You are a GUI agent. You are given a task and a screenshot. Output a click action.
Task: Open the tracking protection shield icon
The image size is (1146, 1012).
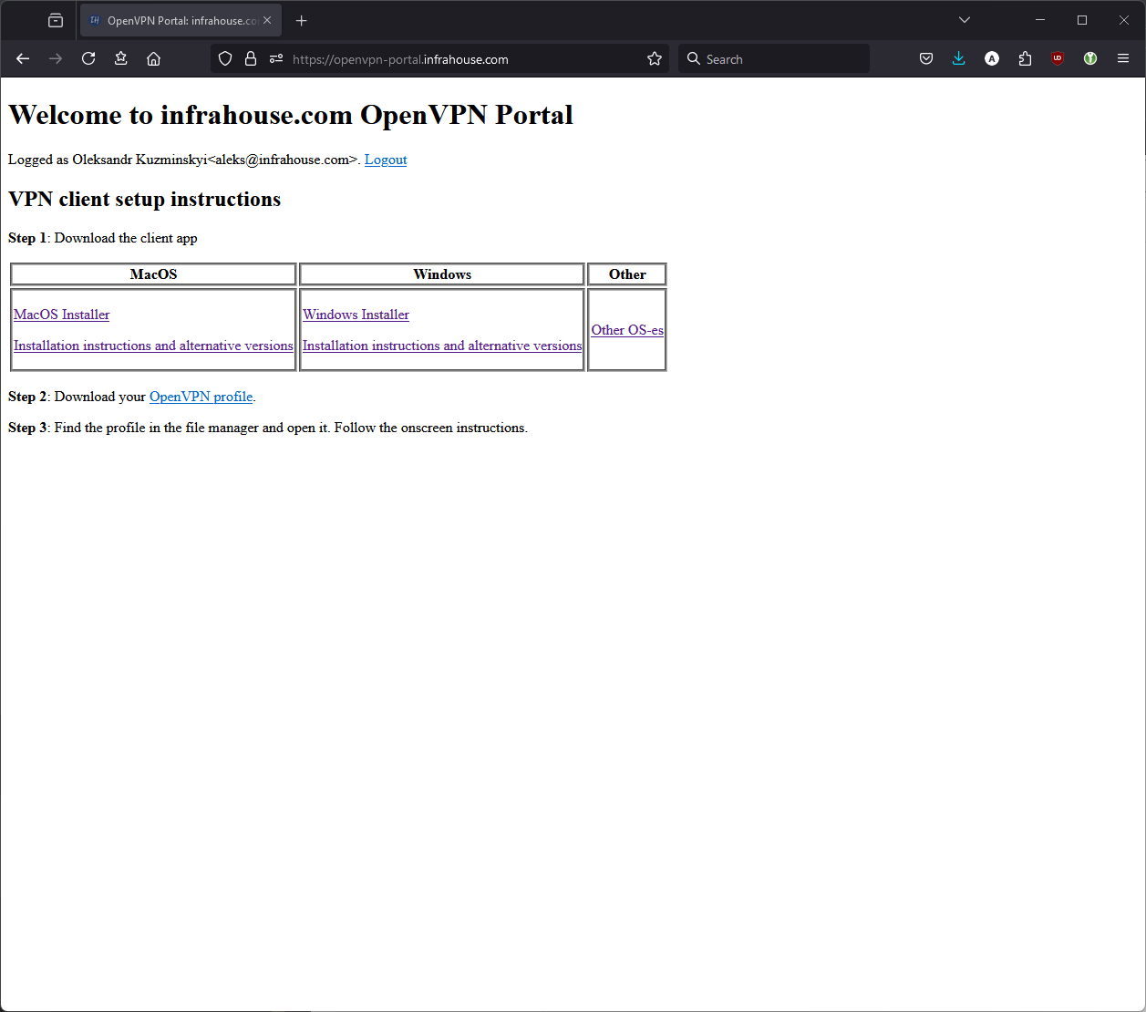pos(225,58)
